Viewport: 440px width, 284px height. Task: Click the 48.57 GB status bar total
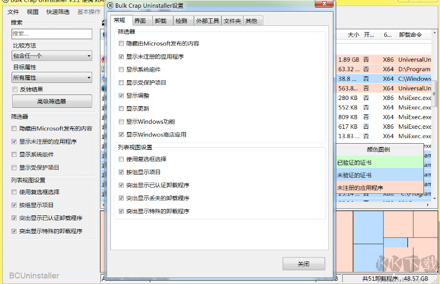(416, 278)
